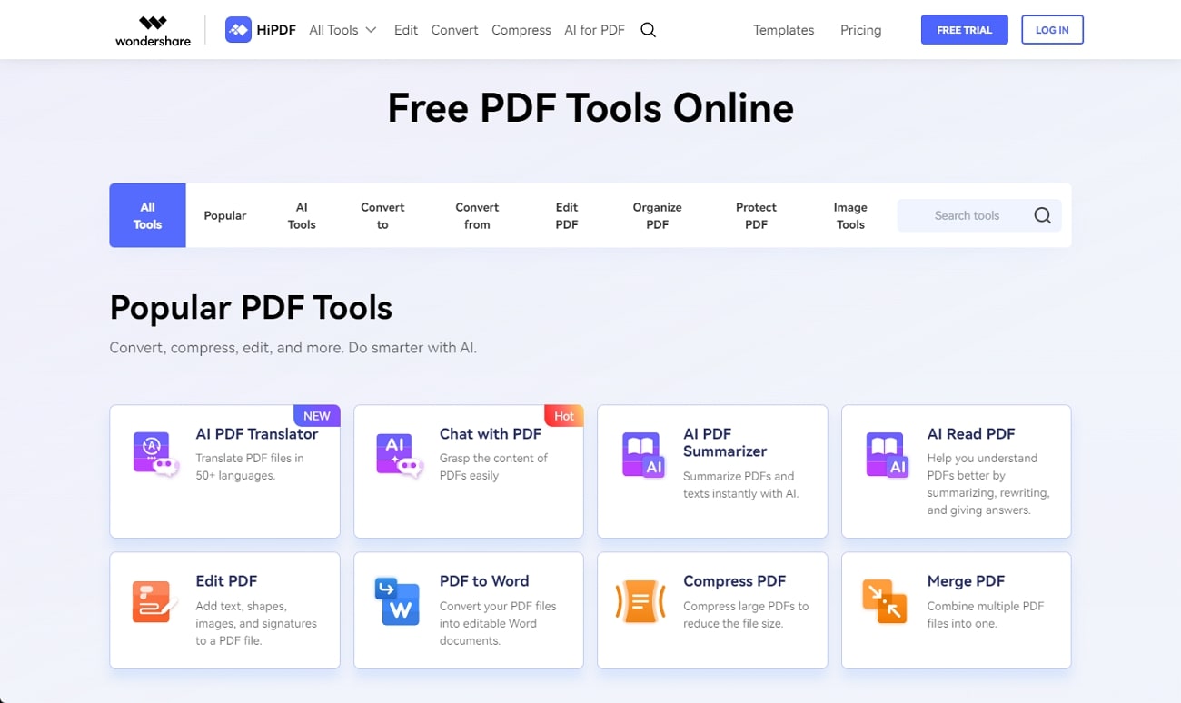
Task: Open the header search magnifier icon
Action: click(x=648, y=30)
